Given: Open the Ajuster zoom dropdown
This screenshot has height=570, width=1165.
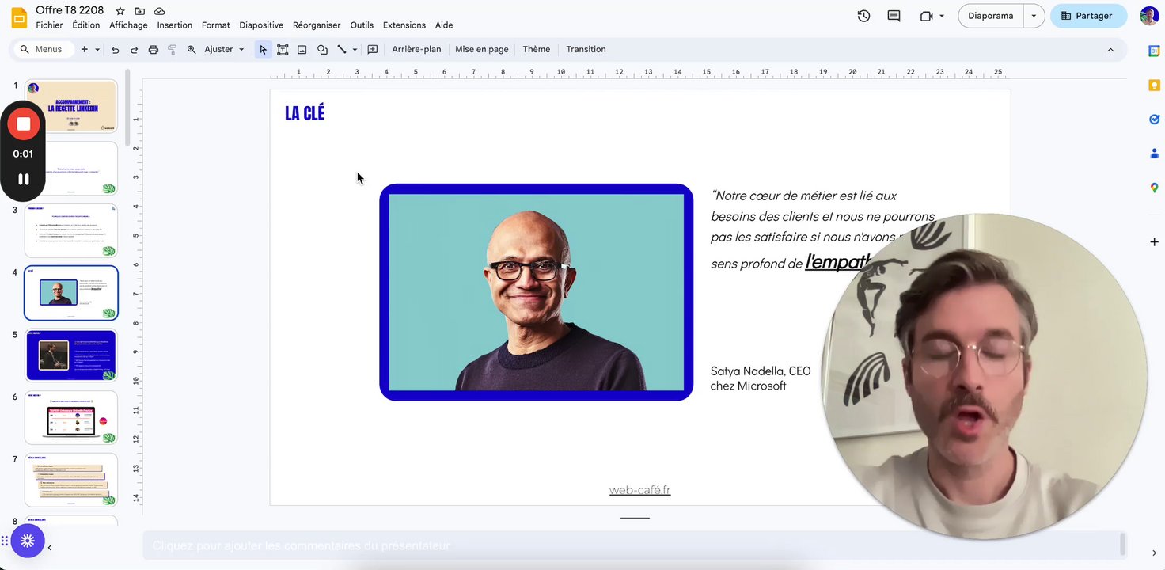Looking at the screenshot, I should (225, 49).
